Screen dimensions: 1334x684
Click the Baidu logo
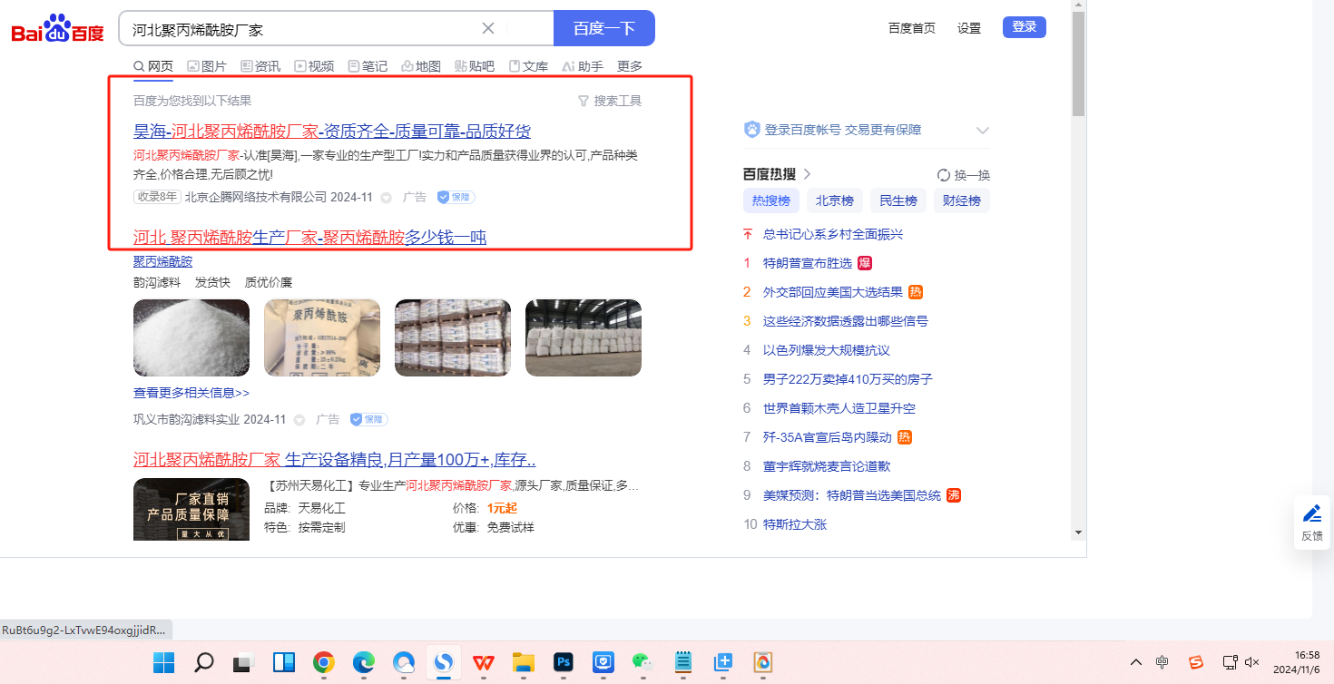(x=57, y=29)
